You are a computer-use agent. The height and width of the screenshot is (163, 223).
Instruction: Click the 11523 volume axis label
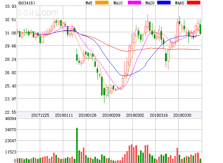tap(11, 152)
